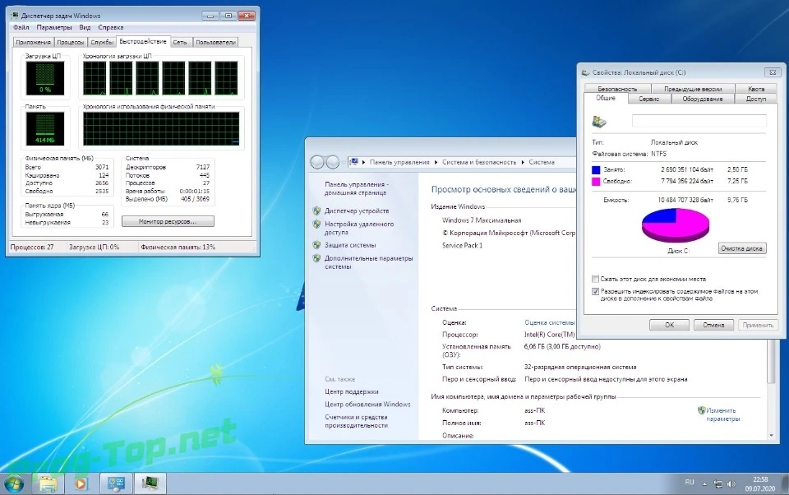
Task: Click the drive icon in Properties dialog
Action: tap(599, 121)
